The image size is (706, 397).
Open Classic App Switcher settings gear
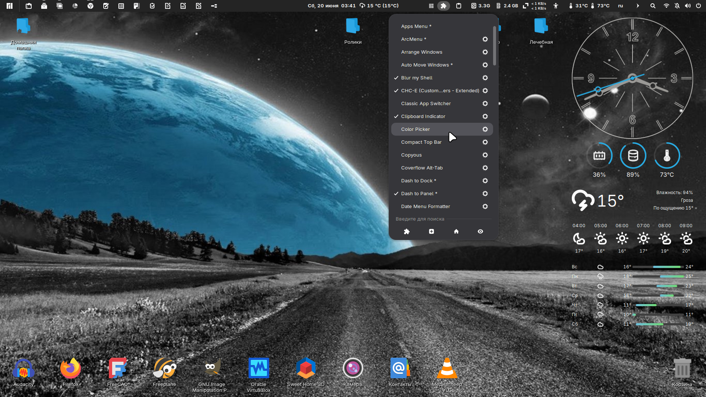[485, 104]
